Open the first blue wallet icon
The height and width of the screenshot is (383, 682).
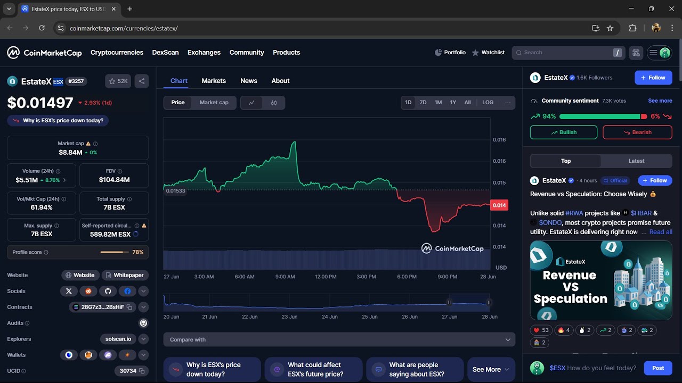click(x=69, y=355)
